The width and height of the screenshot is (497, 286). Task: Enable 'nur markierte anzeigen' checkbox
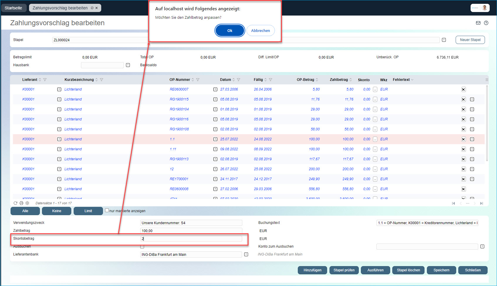107,210
